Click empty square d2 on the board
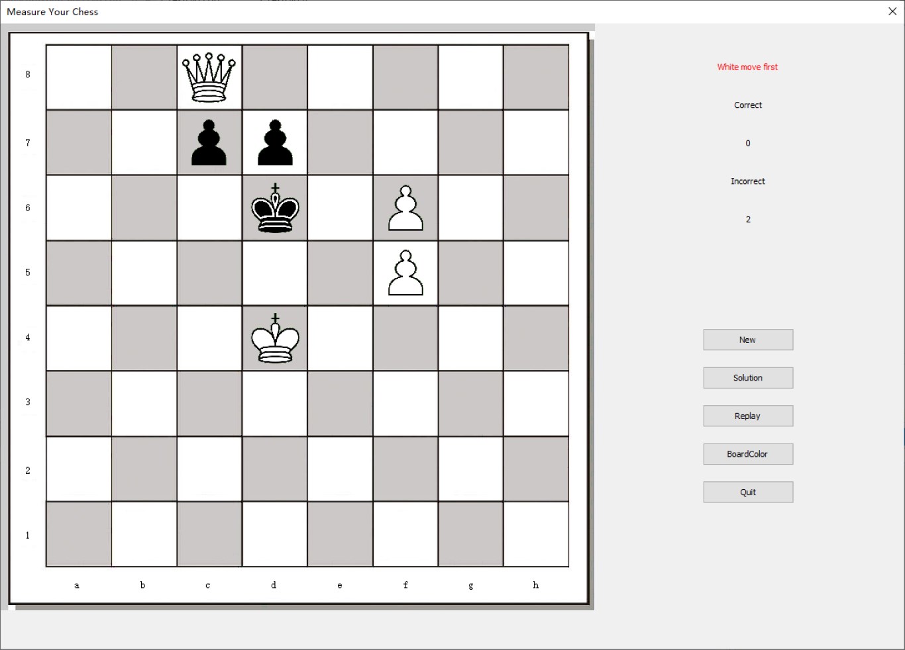Viewport: 905px width, 650px height. [275, 469]
